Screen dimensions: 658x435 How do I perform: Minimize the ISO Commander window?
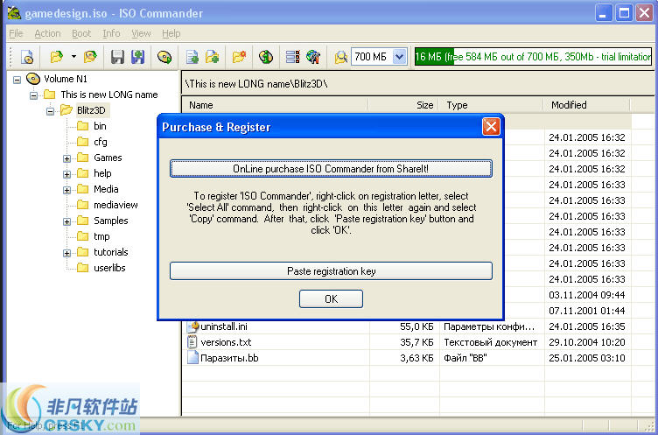tap(604, 13)
